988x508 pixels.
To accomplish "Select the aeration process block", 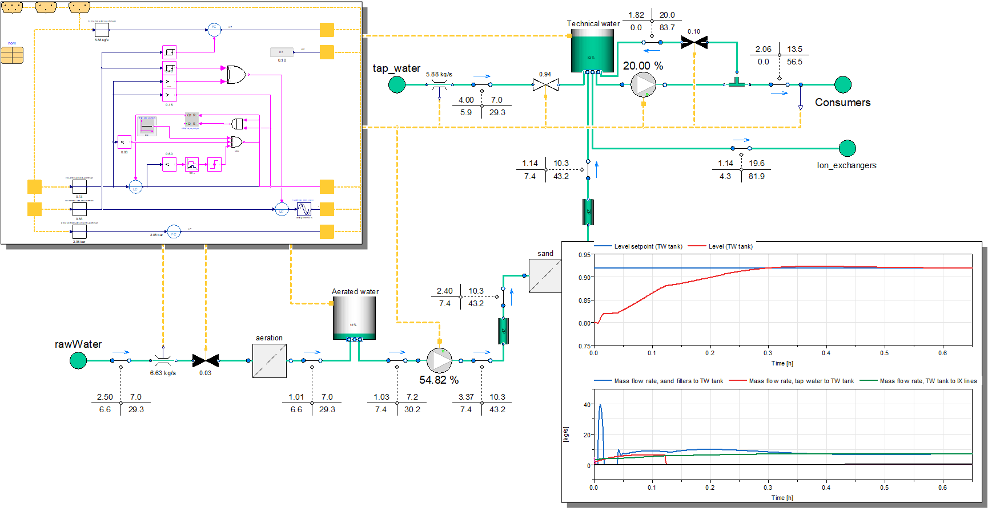I will coord(270,360).
